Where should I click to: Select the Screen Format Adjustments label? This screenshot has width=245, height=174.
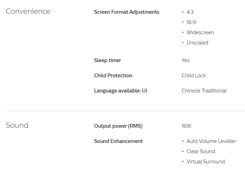point(127,12)
